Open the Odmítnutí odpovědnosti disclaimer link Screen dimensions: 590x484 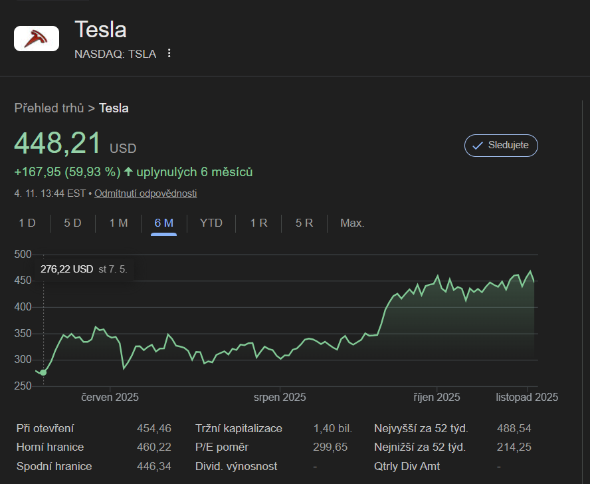[146, 193]
